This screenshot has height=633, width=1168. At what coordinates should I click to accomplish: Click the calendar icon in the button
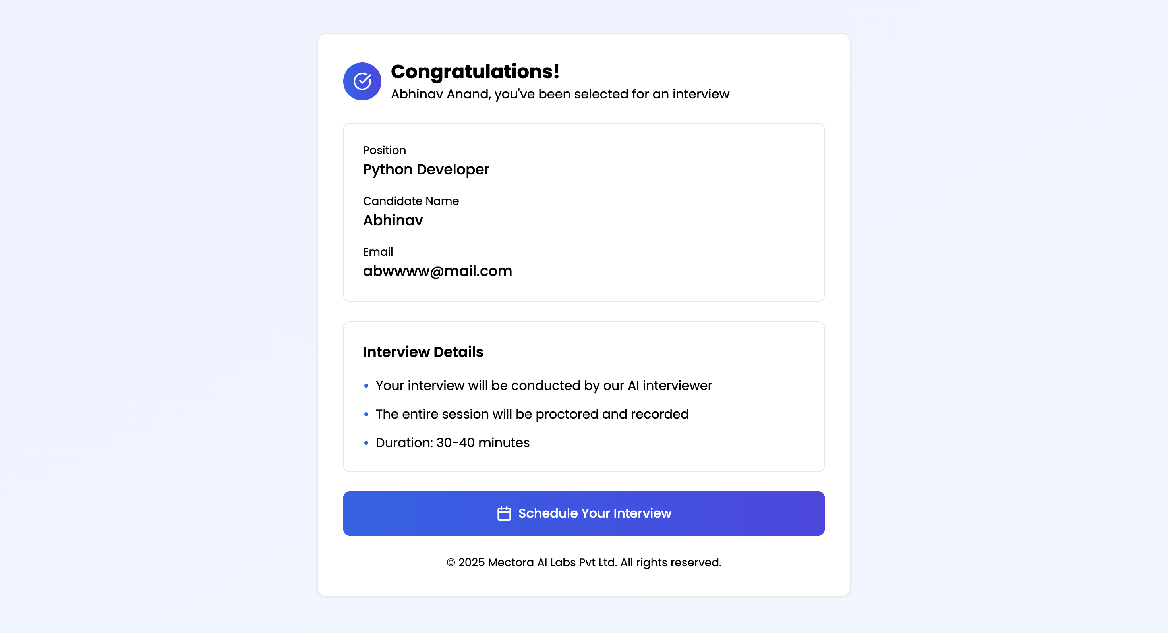click(504, 513)
